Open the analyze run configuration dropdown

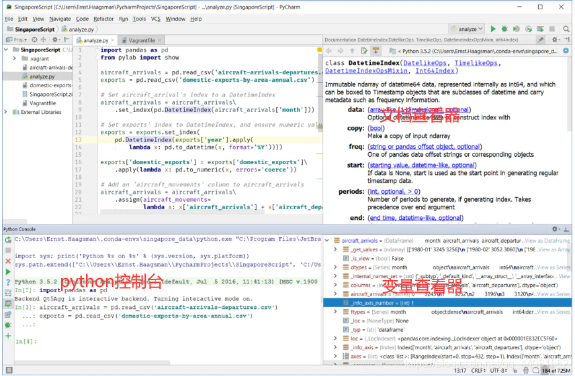(467, 29)
